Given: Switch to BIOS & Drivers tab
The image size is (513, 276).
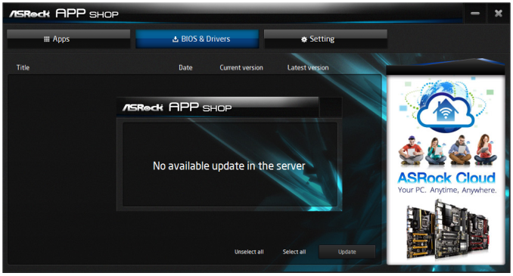Looking at the screenshot, I should click(x=197, y=39).
